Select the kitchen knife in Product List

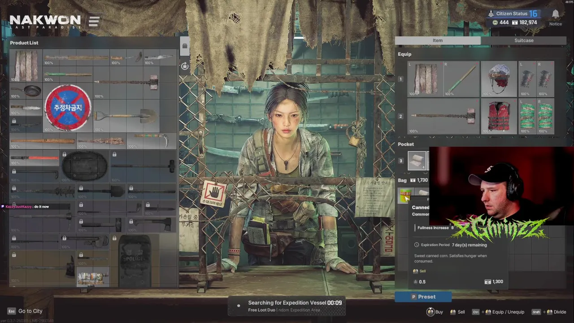pos(26,108)
